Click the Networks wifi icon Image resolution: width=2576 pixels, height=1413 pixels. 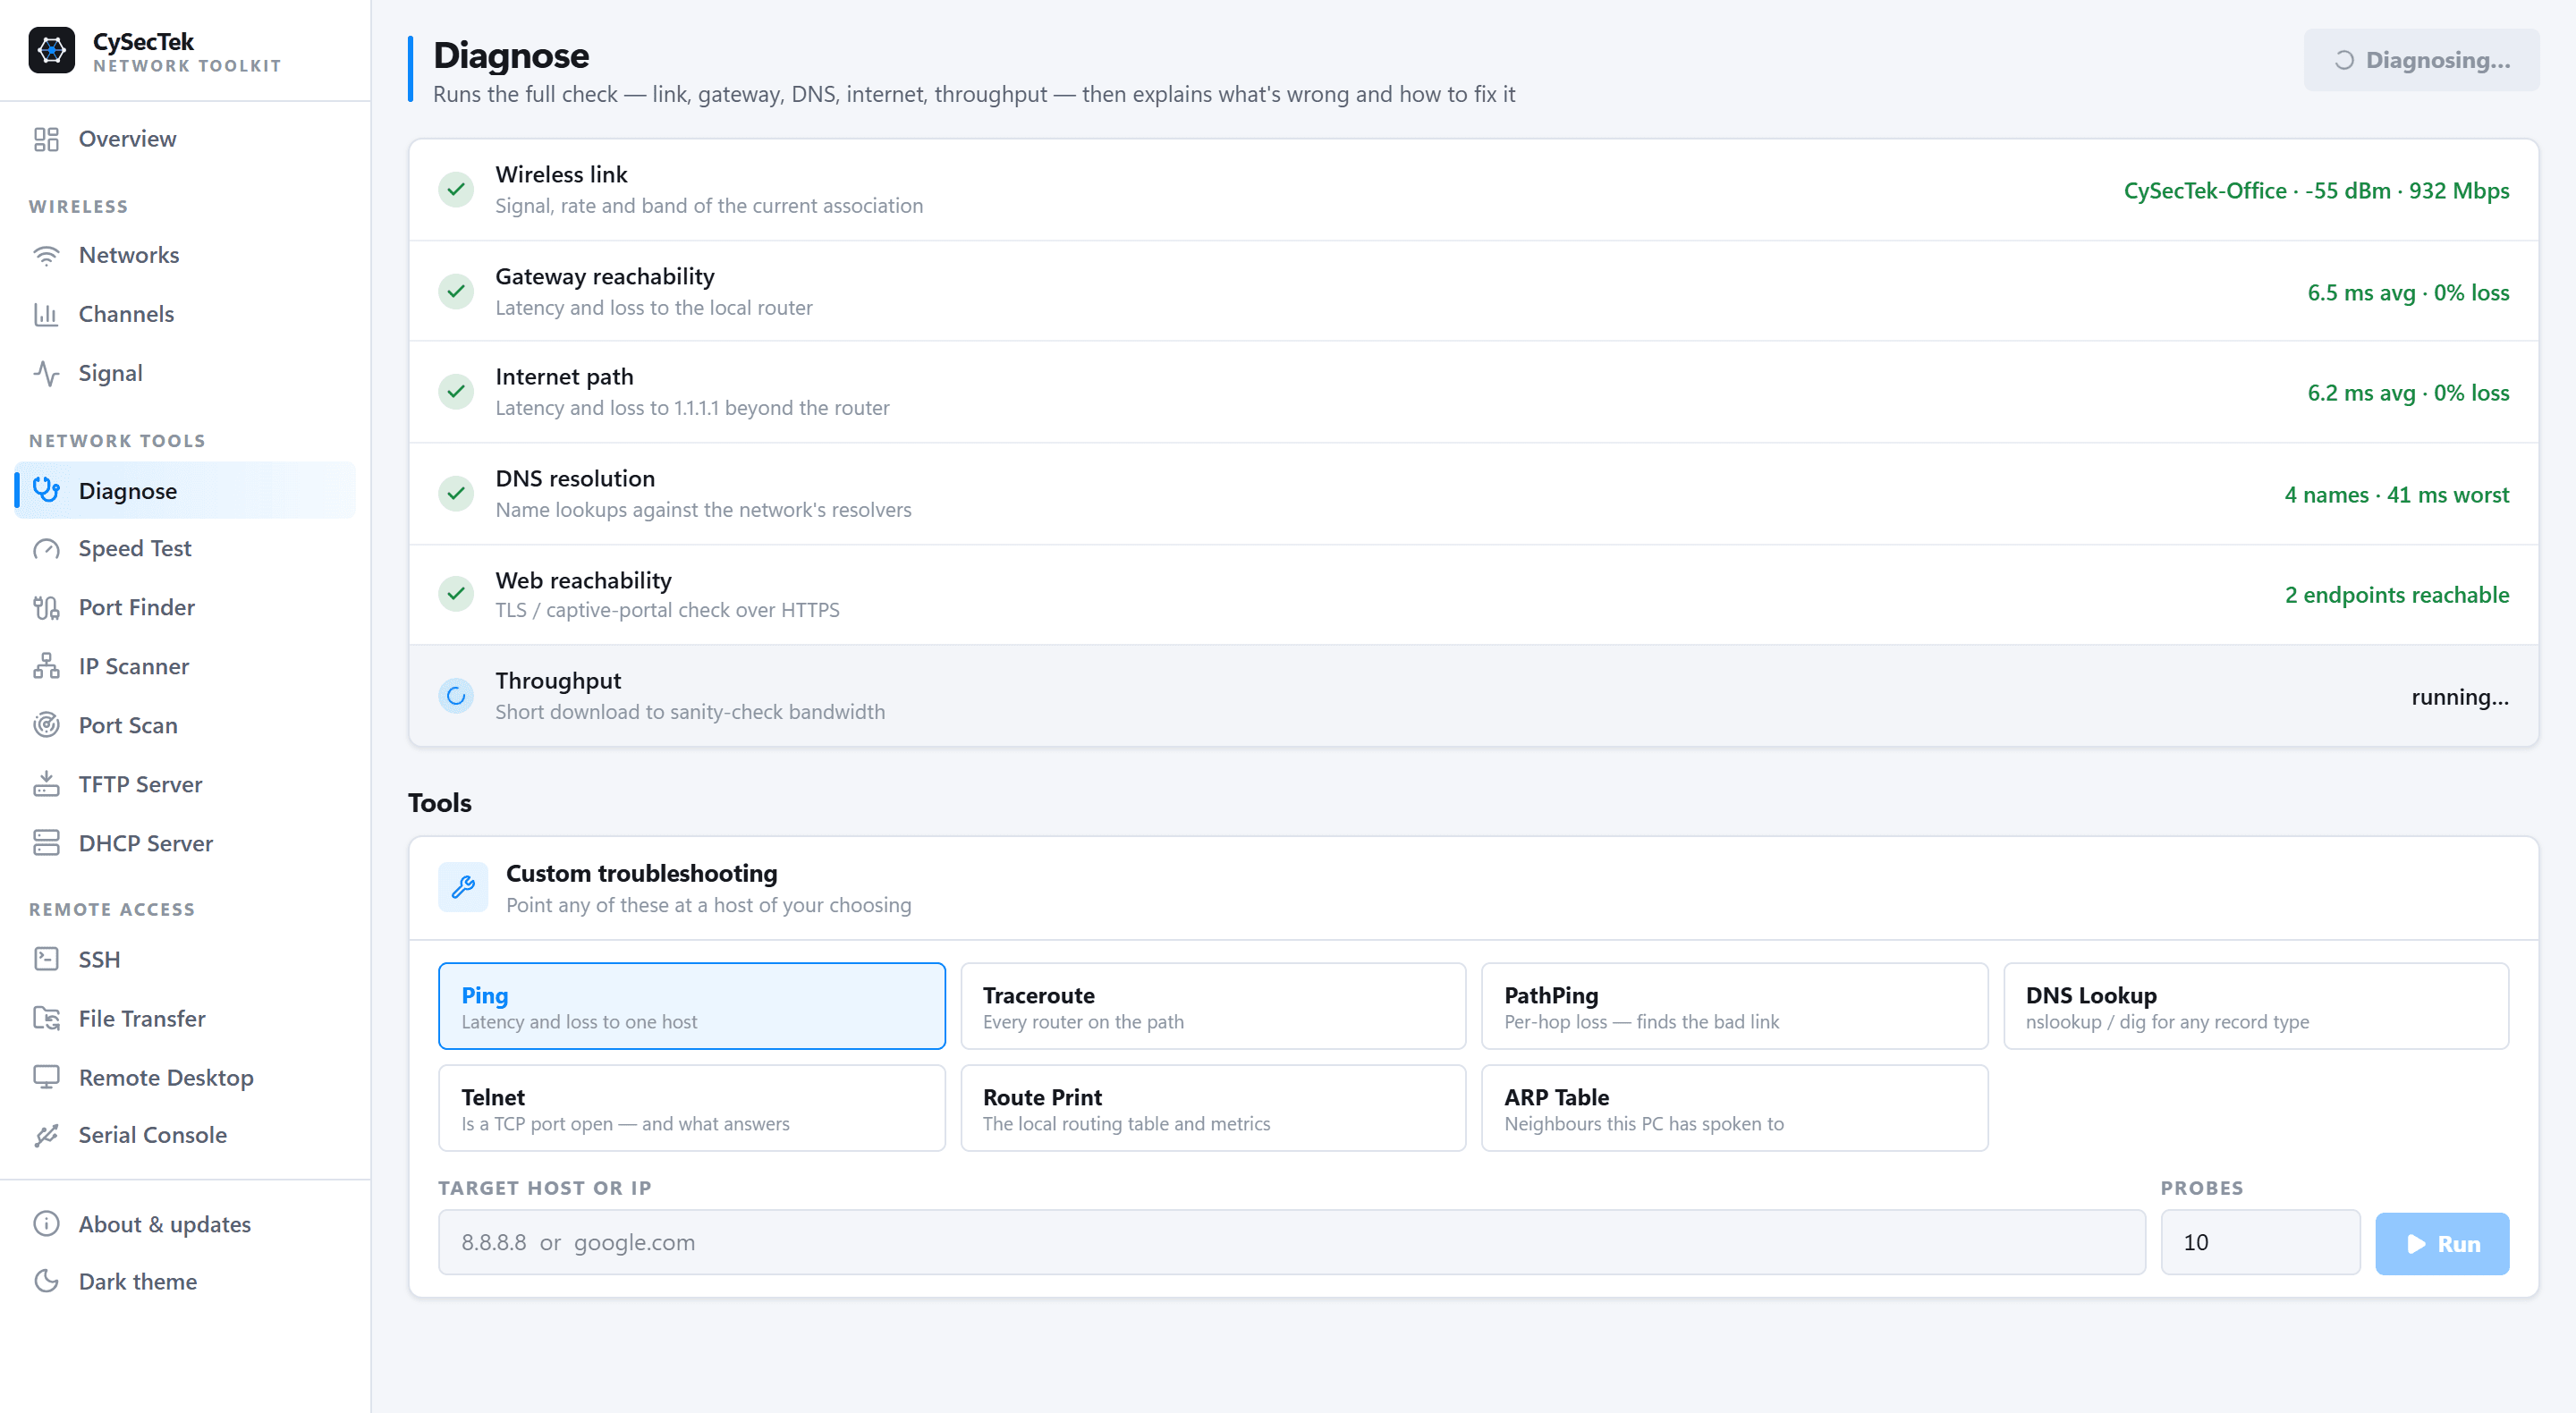pos(46,255)
